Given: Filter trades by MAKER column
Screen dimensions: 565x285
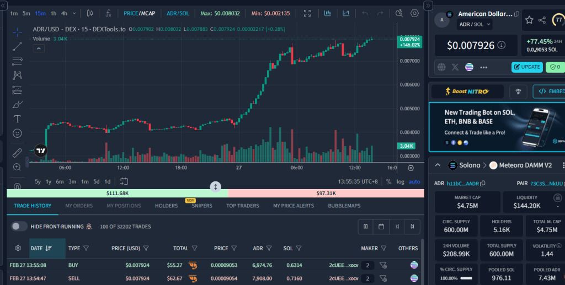Looking at the screenshot, I should pos(384,248).
